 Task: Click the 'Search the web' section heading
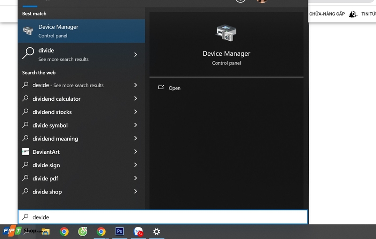tap(39, 73)
